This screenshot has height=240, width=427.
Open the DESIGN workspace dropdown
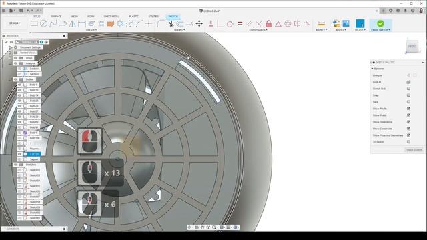coord(15,23)
